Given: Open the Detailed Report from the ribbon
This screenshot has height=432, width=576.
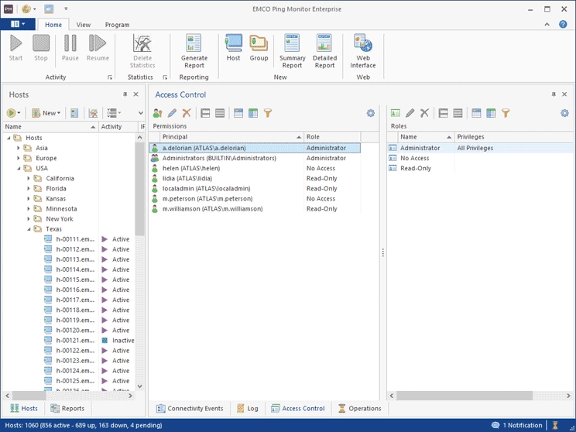Looking at the screenshot, I should click(x=324, y=51).
